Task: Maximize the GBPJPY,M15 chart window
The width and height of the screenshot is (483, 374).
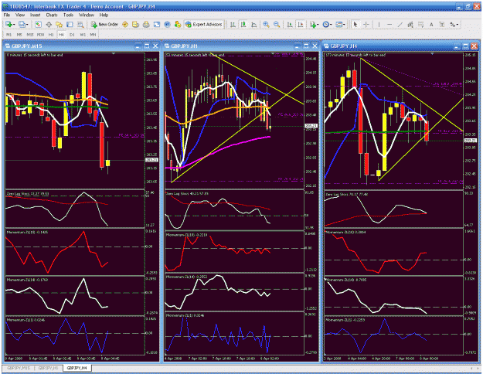Action: click(x=147, y=46)
